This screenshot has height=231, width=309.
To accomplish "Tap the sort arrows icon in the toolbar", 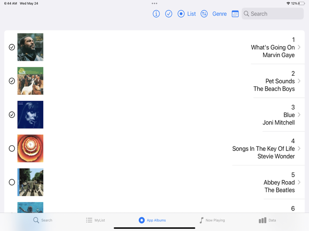I will click(204, 14).
